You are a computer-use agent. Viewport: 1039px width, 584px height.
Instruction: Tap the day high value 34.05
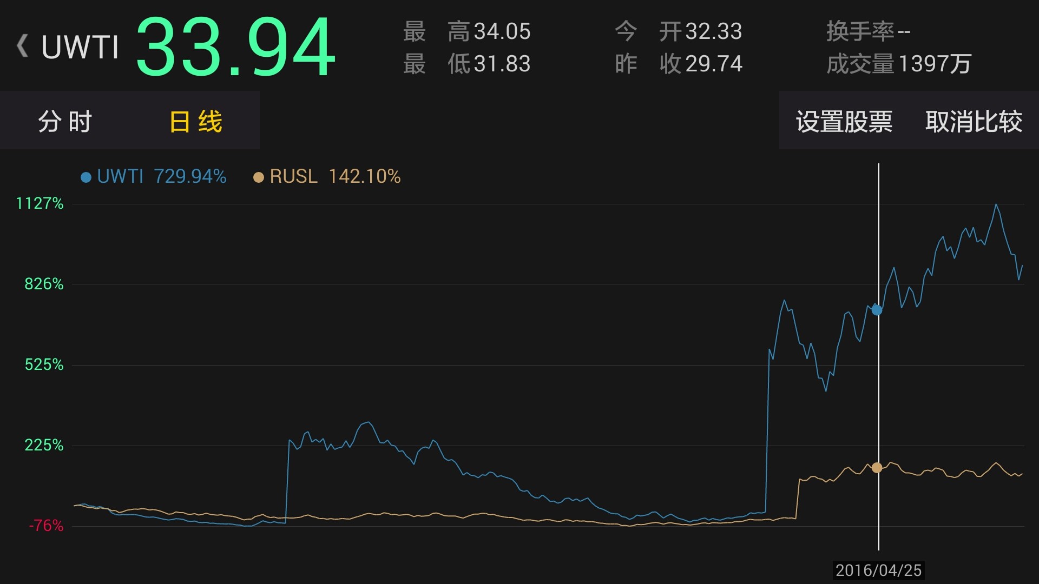click(x=502, y=31)
